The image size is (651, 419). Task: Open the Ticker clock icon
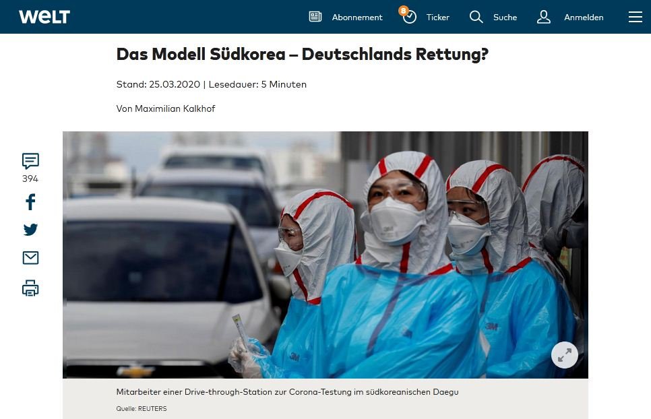click(409, 17)
